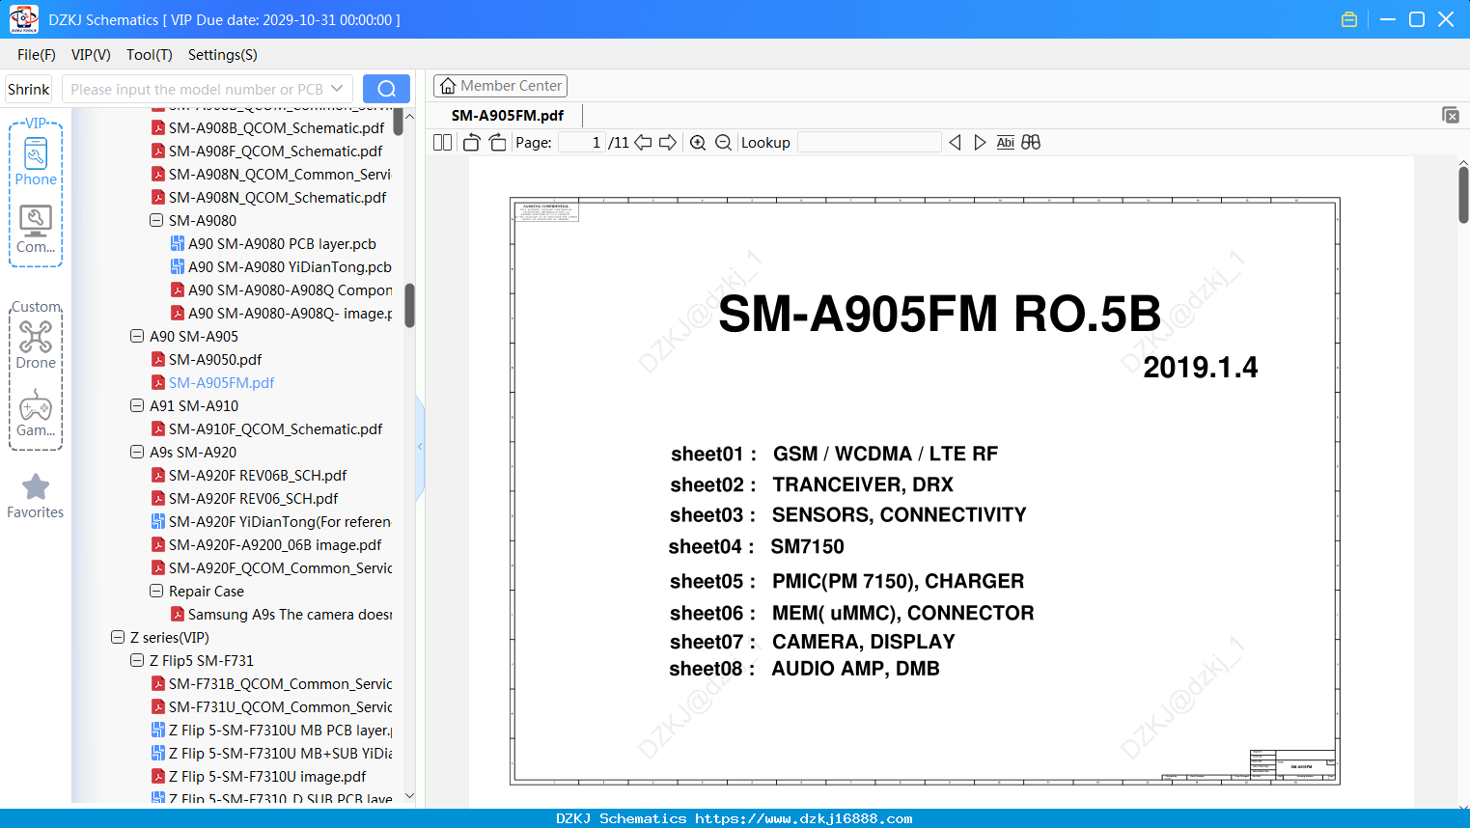Viewport: 1470px width, 828px height.
Task: Open Favorites star in sidebar
Action: pyautogui.click(x=36, y=496)
